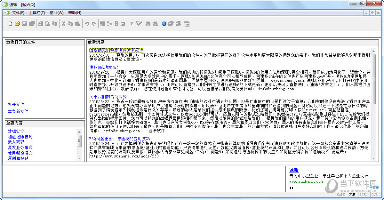Viewport: 384px width, 200px height.
Task: Click the 建立新文件 link
Action: (x=18, y=112)
